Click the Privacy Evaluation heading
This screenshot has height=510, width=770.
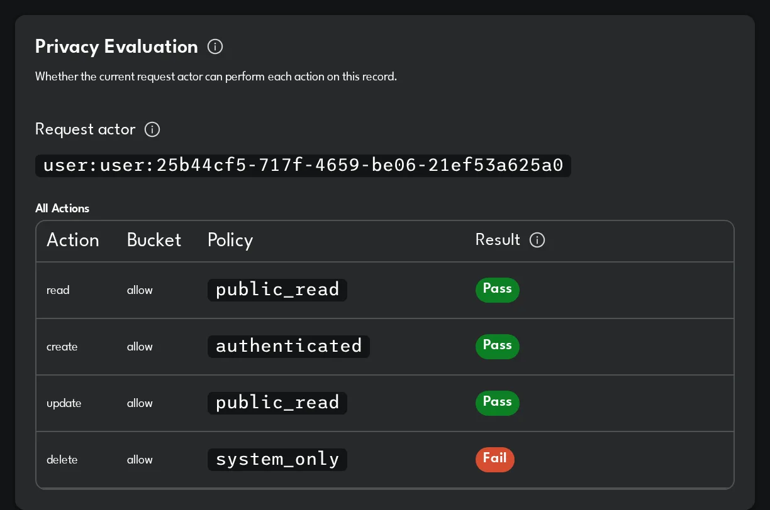coord(116,46)
